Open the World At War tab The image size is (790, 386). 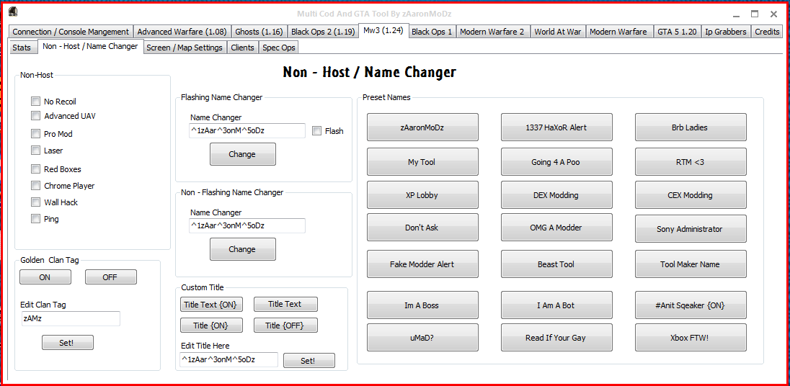click(x=558, y=32)
